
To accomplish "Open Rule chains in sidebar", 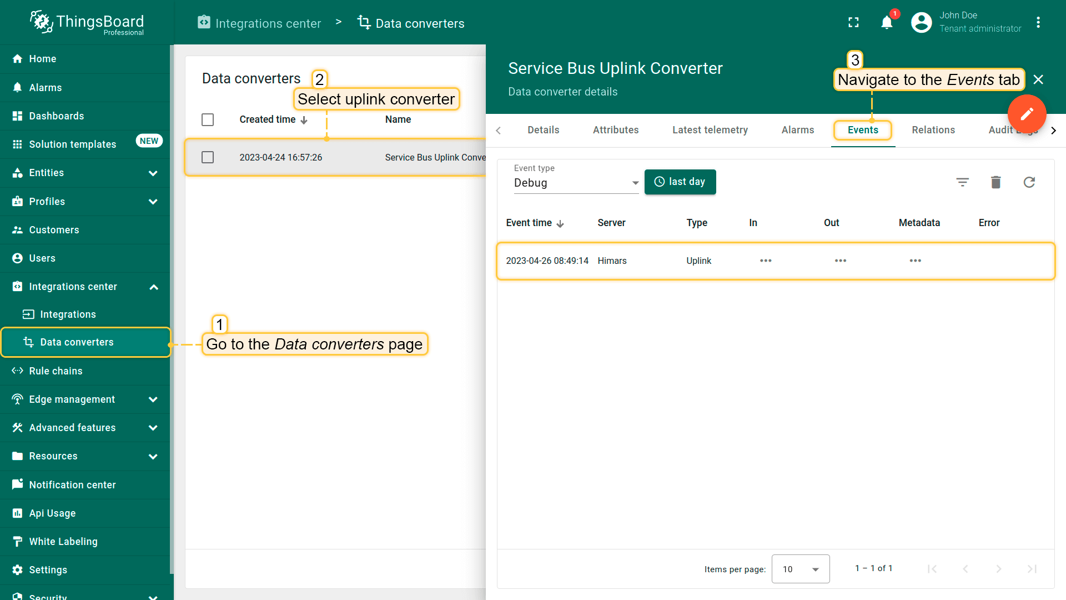I will (x=56, y=371).
